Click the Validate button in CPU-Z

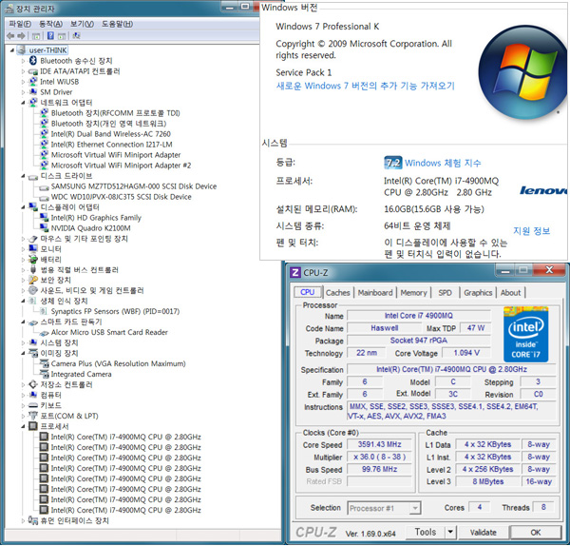click(484, 533)
